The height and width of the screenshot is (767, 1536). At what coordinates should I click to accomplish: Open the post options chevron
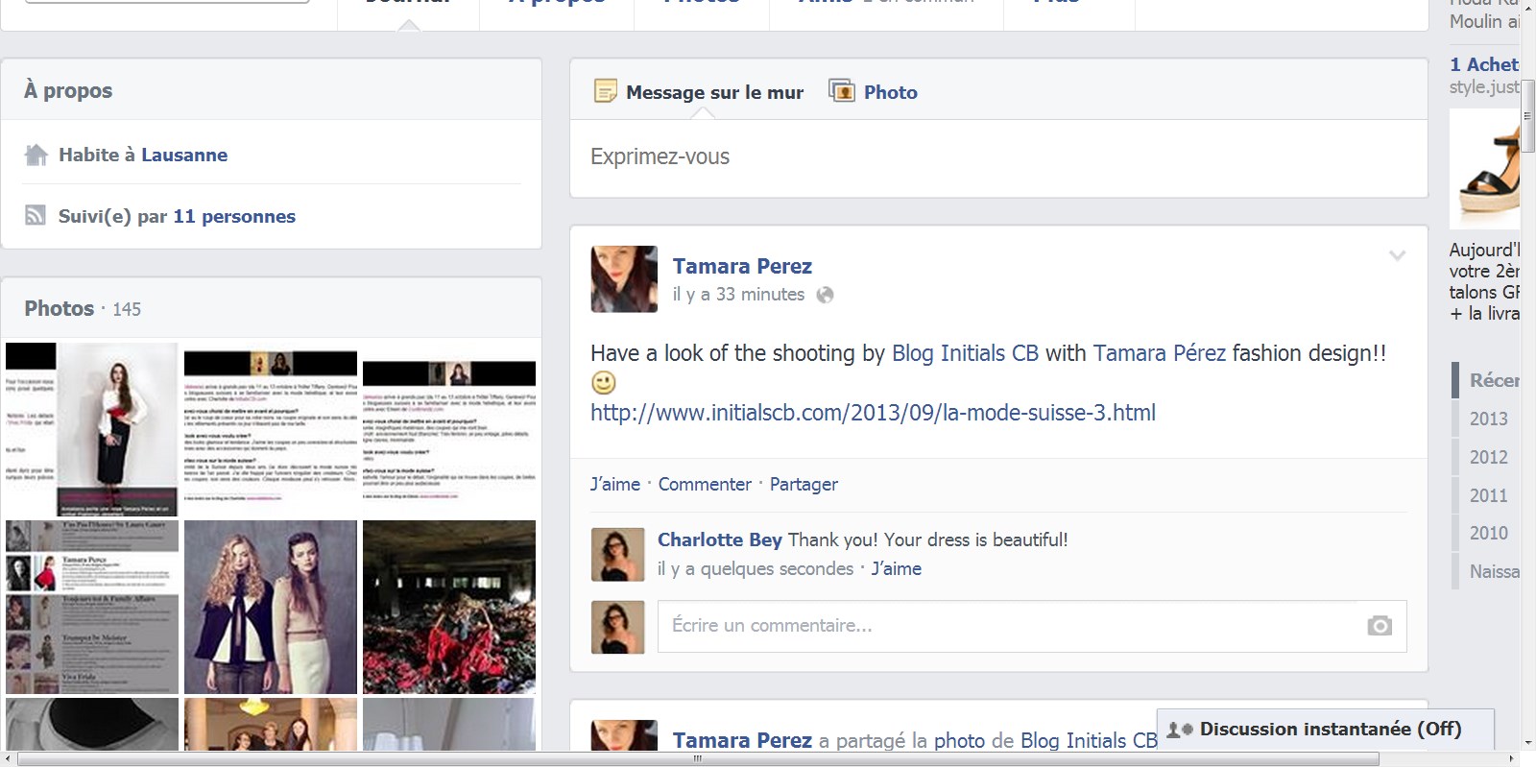[x=1397, y=255]
